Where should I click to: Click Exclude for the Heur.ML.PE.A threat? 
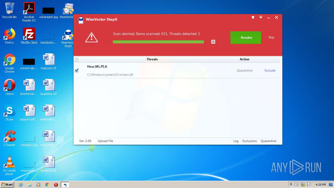270,70
